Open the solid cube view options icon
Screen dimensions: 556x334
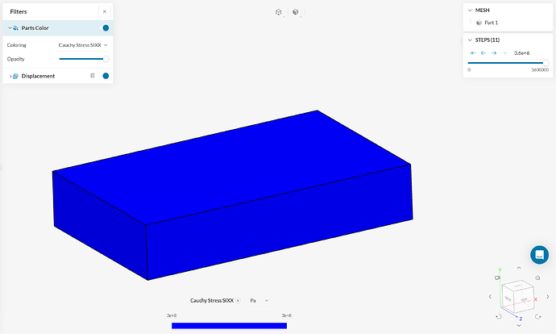pos(296,12)
